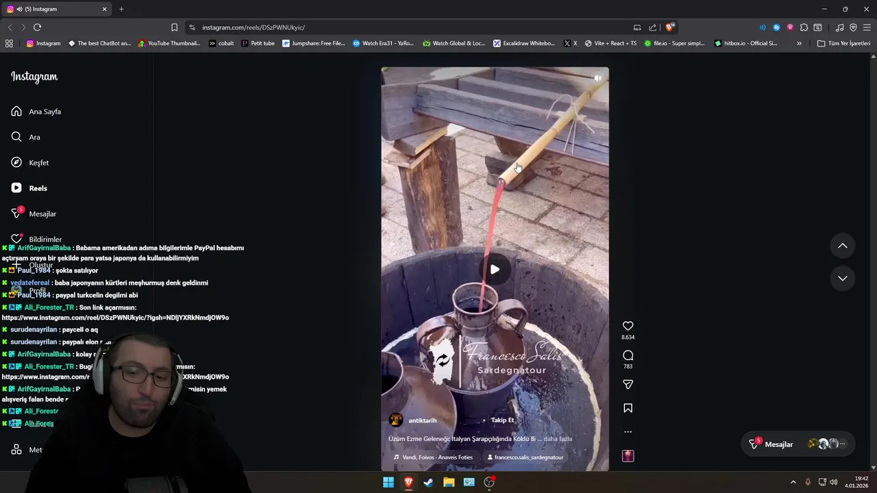
Task: View site settings icon in address bar
Action: tap(192, 27)
